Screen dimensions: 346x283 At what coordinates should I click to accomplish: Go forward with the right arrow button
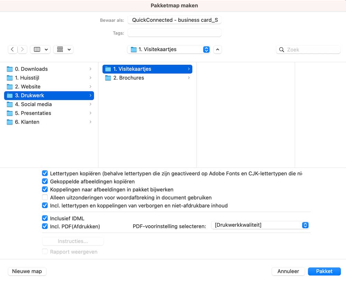coord(22,49)
